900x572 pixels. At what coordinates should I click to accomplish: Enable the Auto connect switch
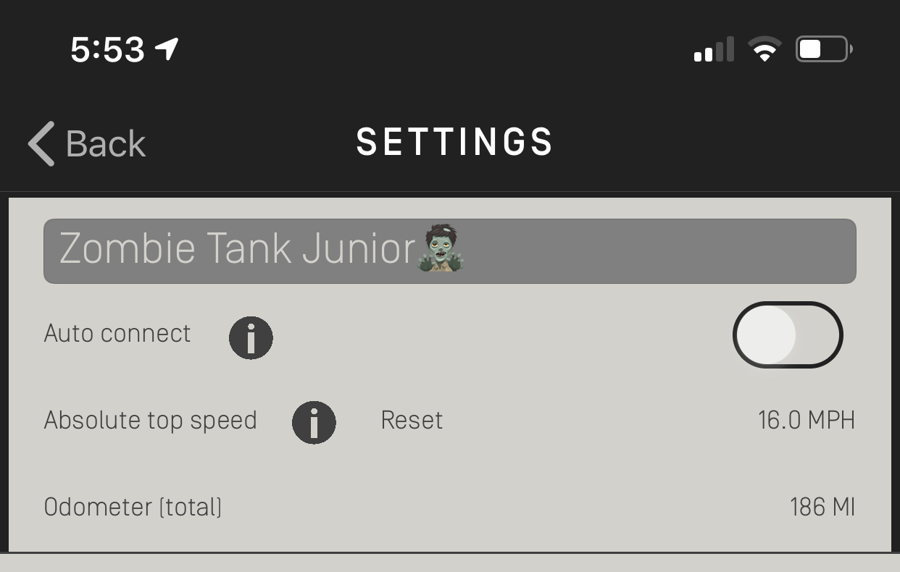[x=787, y=335]
